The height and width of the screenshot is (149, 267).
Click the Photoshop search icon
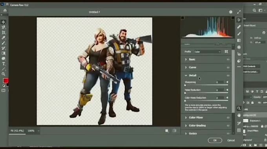click(254, 11)
